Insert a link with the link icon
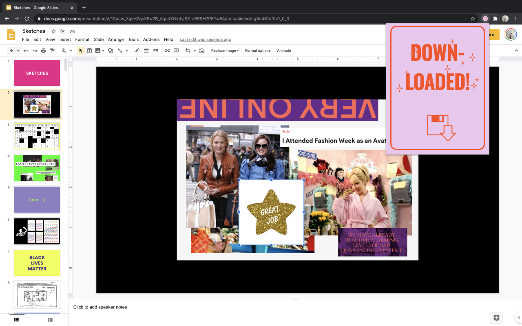The height and width of the screenshot is (326, 522). [x=167, y=50]
